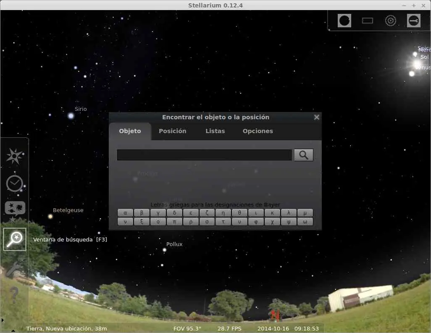Screen dimensions: 431x333
Task: Insert Greek letter pi π
Action: coord(174,222)
